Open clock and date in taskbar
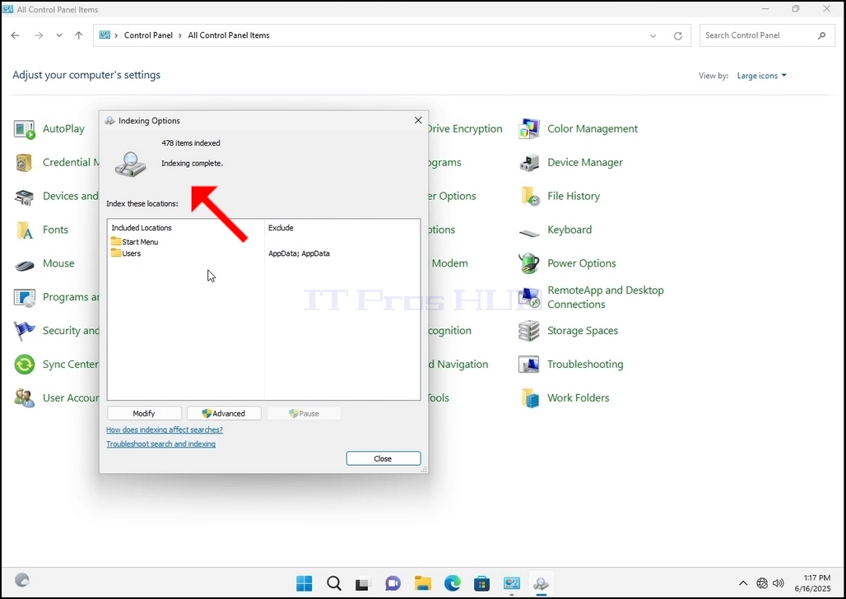 813,583
